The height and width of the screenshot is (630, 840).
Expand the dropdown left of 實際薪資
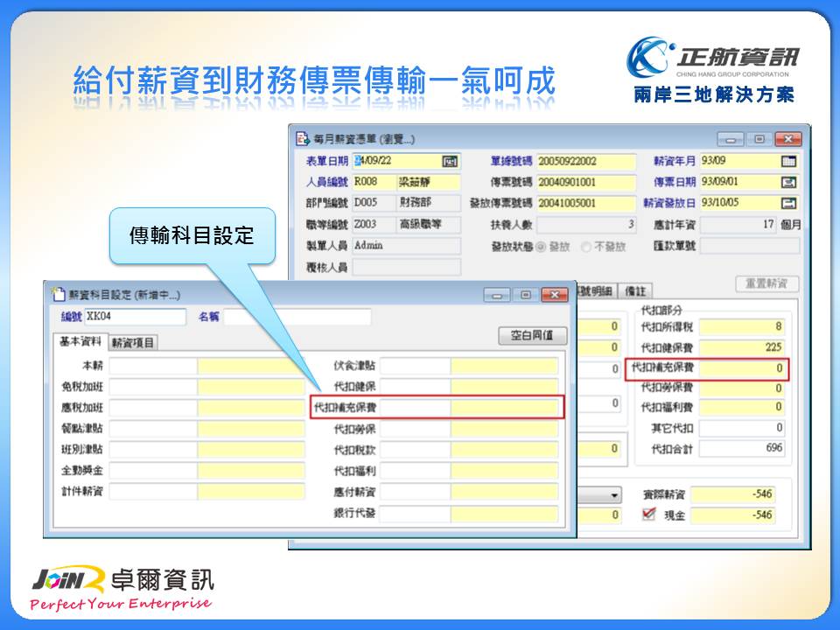[x=614, y=494]
